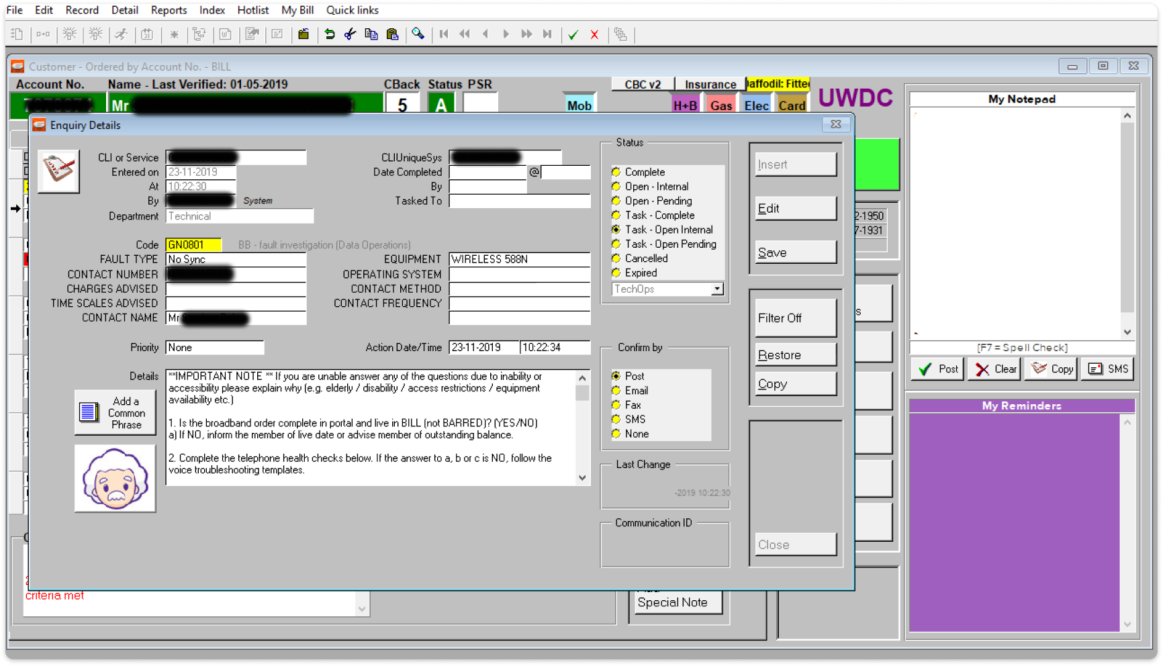
Task: Click the hierarchy tree toolbar icon
Action: click(x=199, y=34)
